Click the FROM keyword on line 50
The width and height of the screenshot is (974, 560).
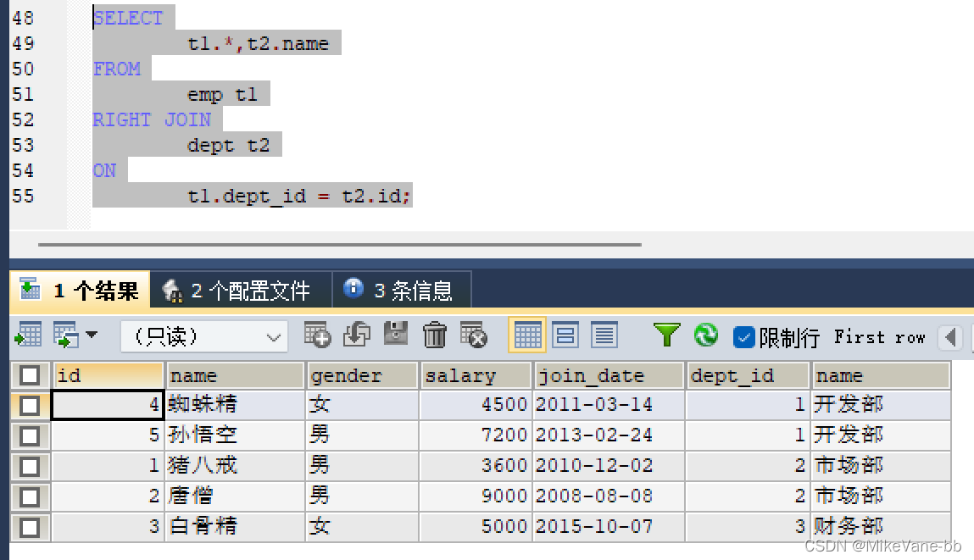117,69
